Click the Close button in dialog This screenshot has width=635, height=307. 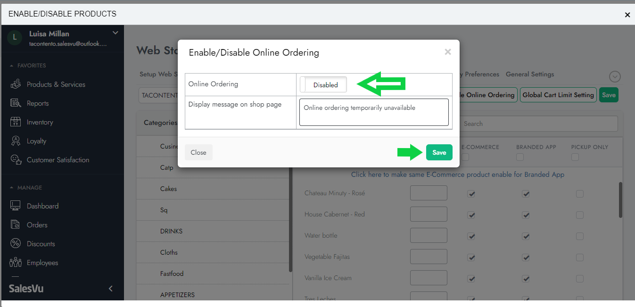pos(198,152)
